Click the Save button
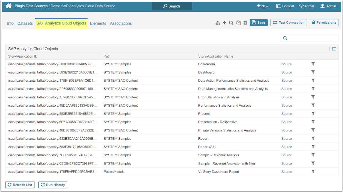343x192 pixels. [259, 23]
